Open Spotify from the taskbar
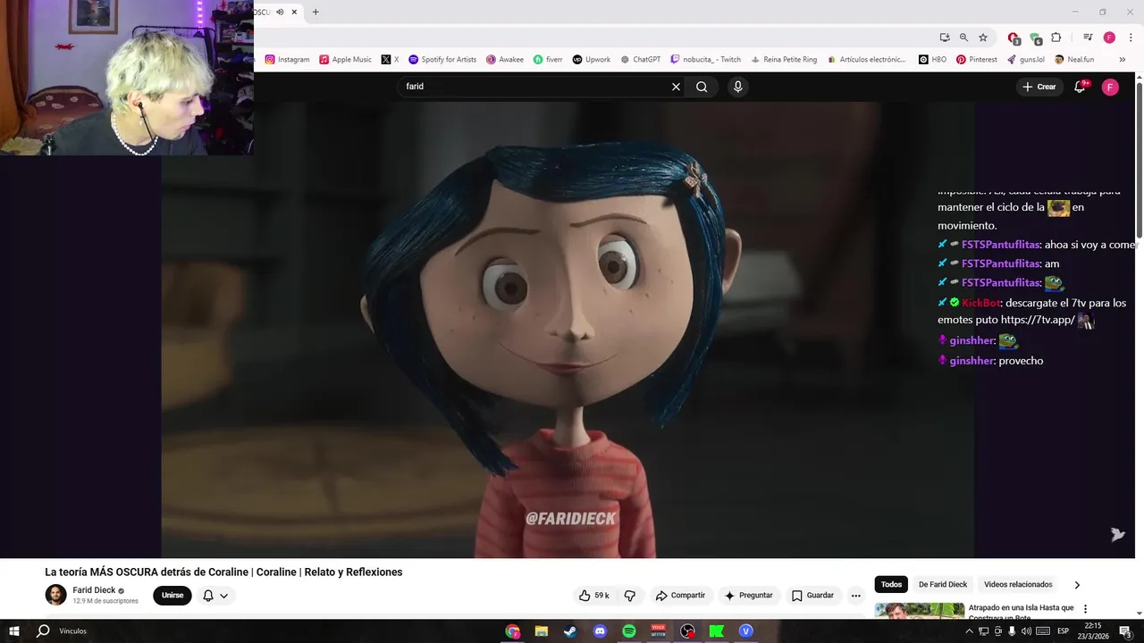The image size is (1144, 643). click(629, 631)
